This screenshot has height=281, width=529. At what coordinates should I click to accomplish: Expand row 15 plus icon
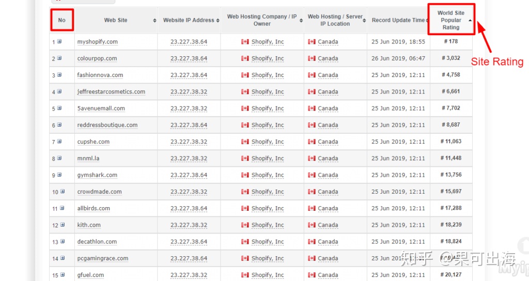63,275
